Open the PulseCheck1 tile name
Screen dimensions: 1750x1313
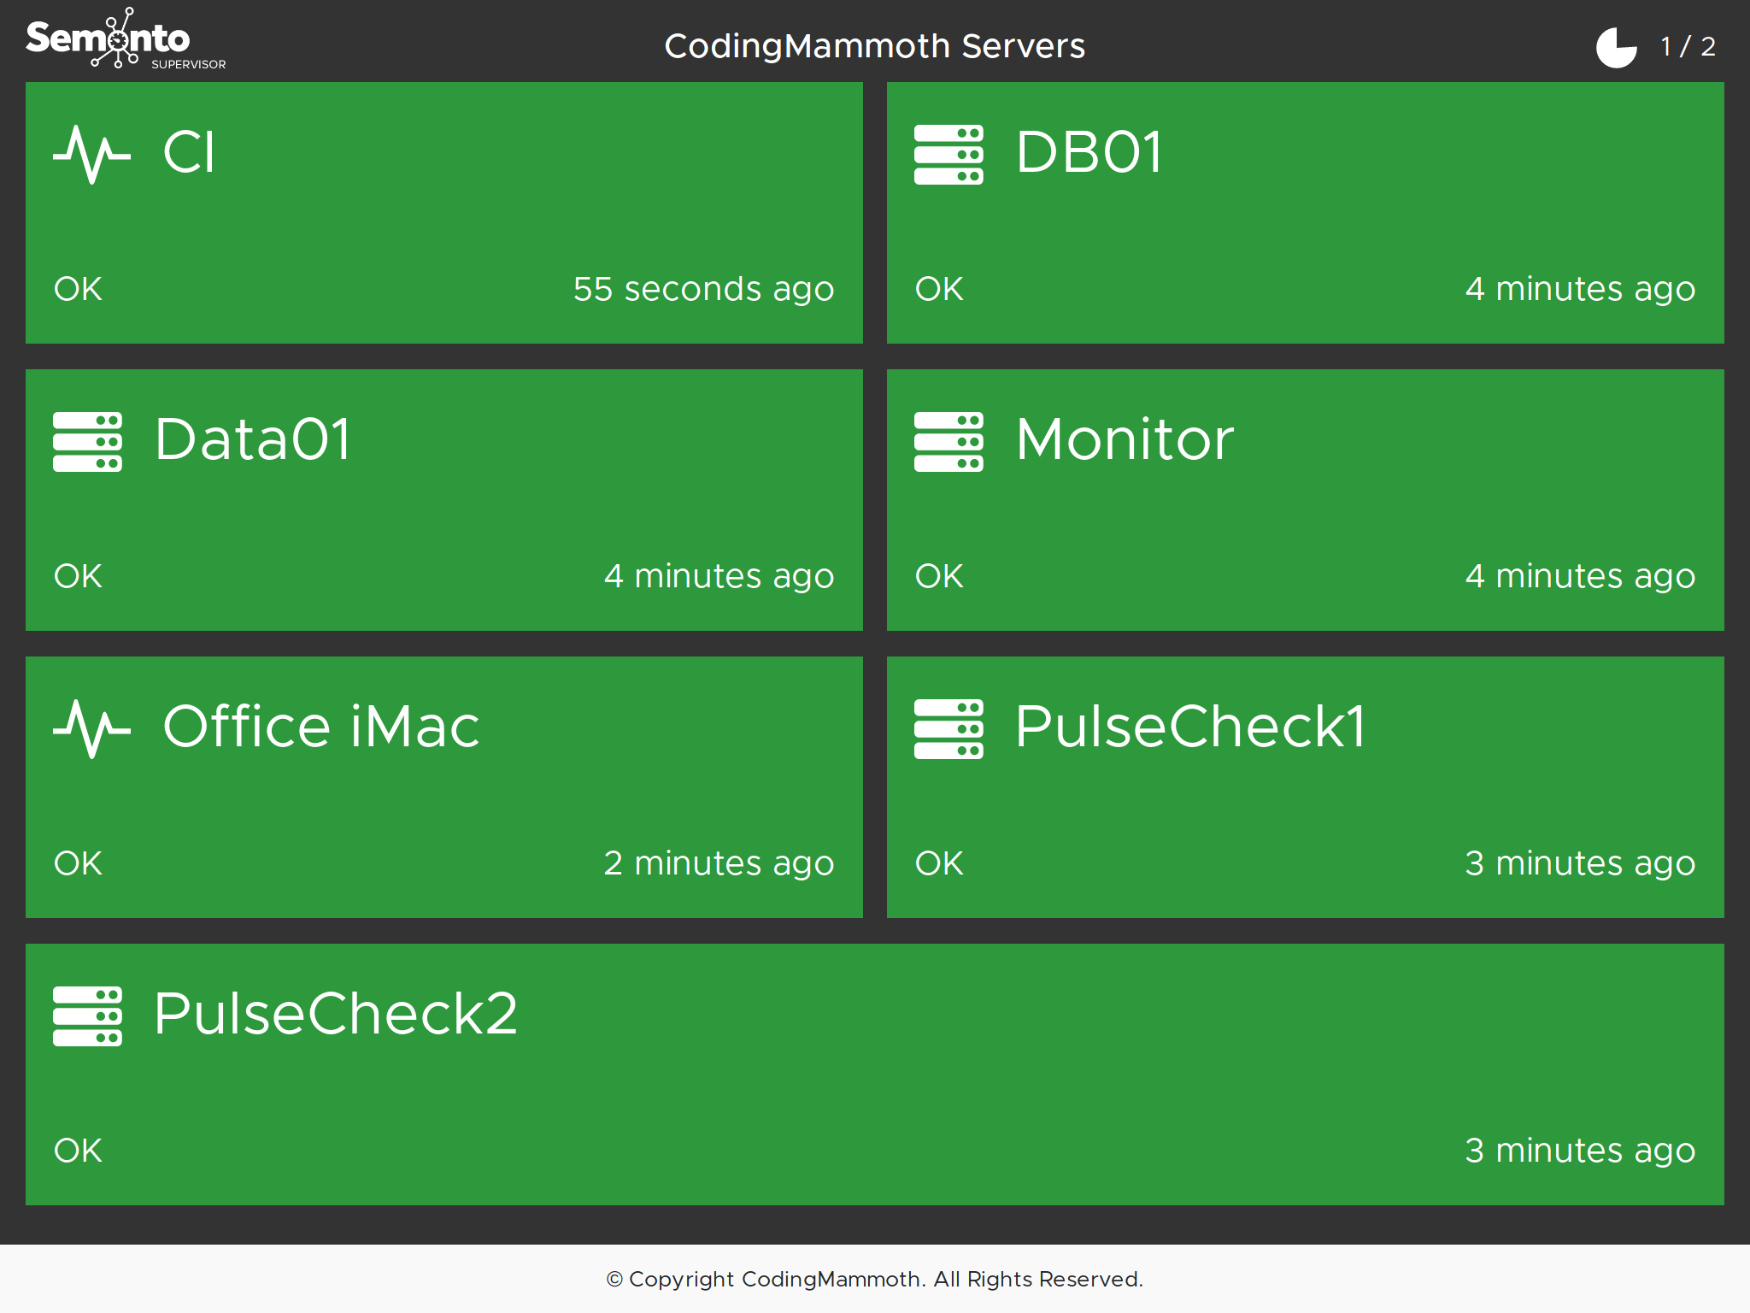1190,727
